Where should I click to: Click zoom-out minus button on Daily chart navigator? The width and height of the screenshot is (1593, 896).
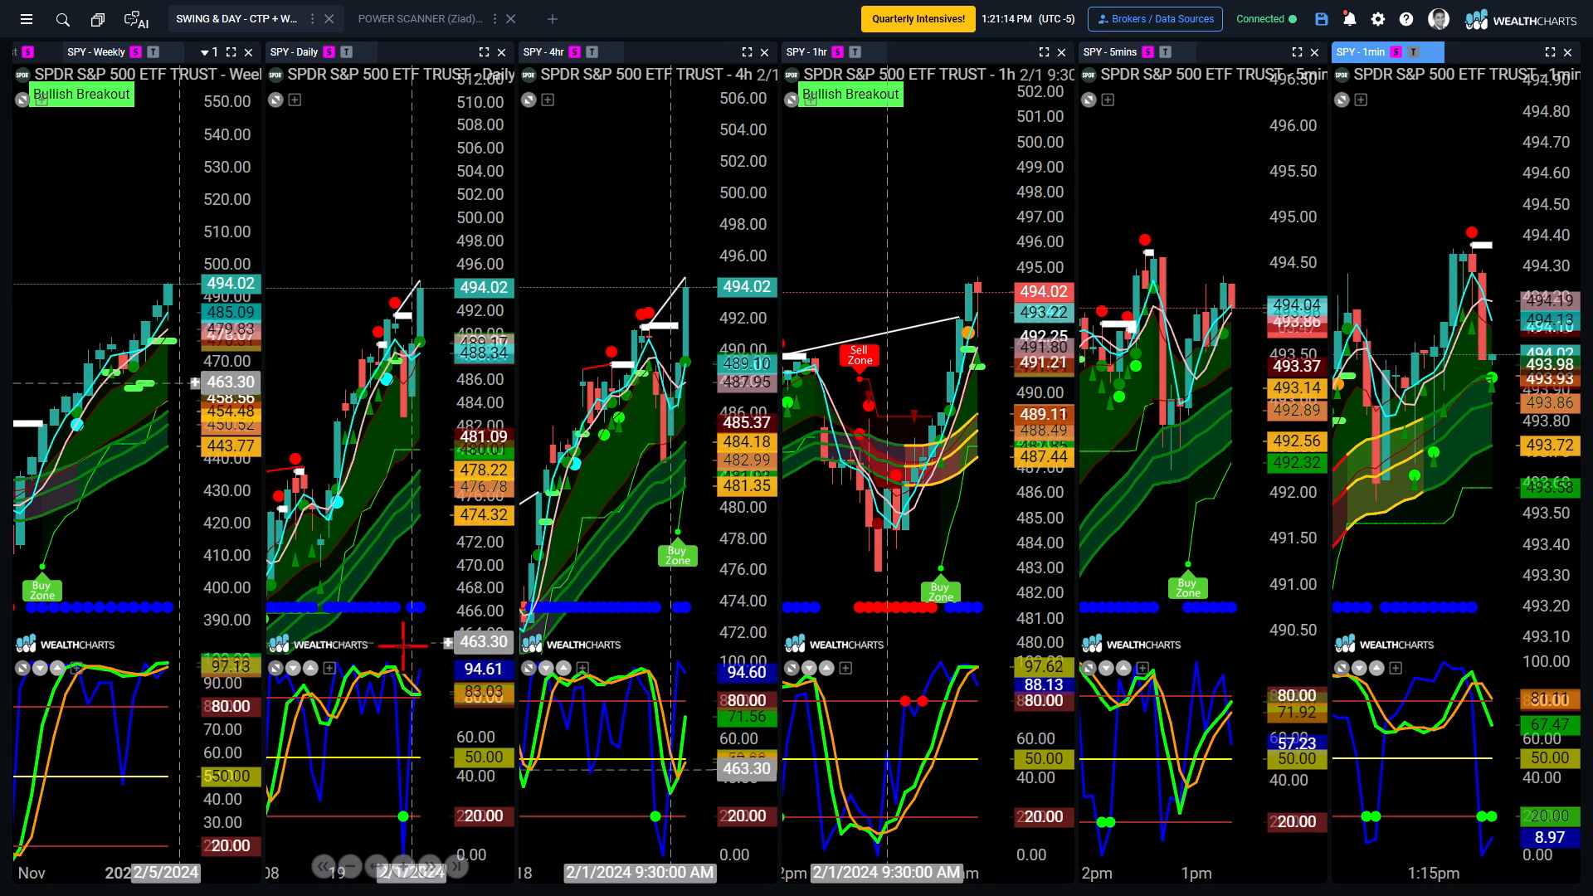click(x=350, y=866)
